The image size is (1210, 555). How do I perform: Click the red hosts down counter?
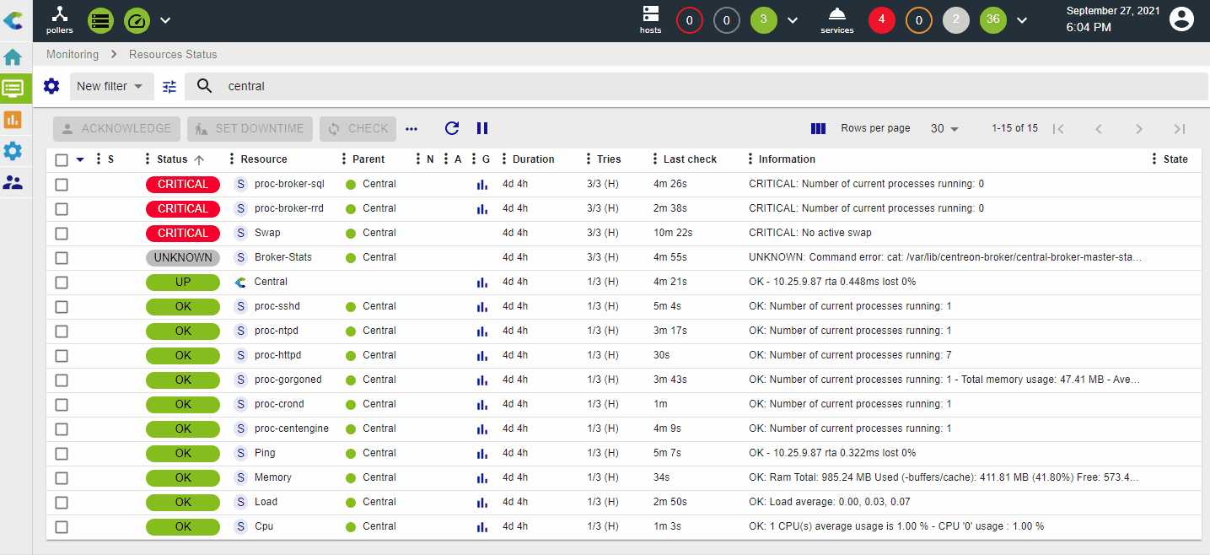pos(689,20)
